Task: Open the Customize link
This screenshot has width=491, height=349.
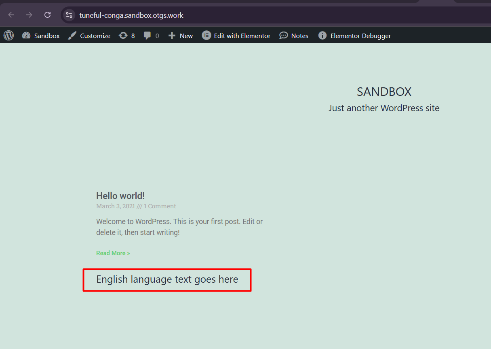Action: pyautogui.click(x=95, y=36)
